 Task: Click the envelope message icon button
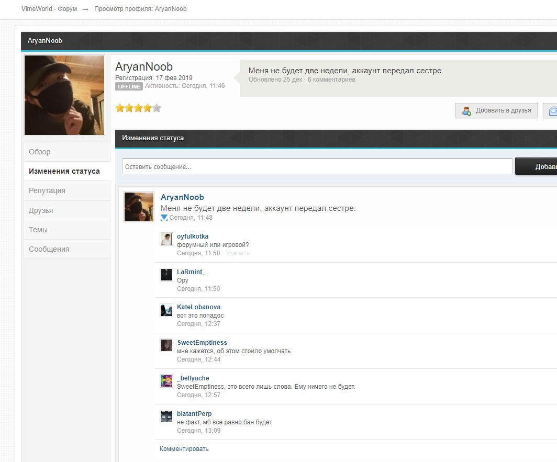[x=552, y=110]
